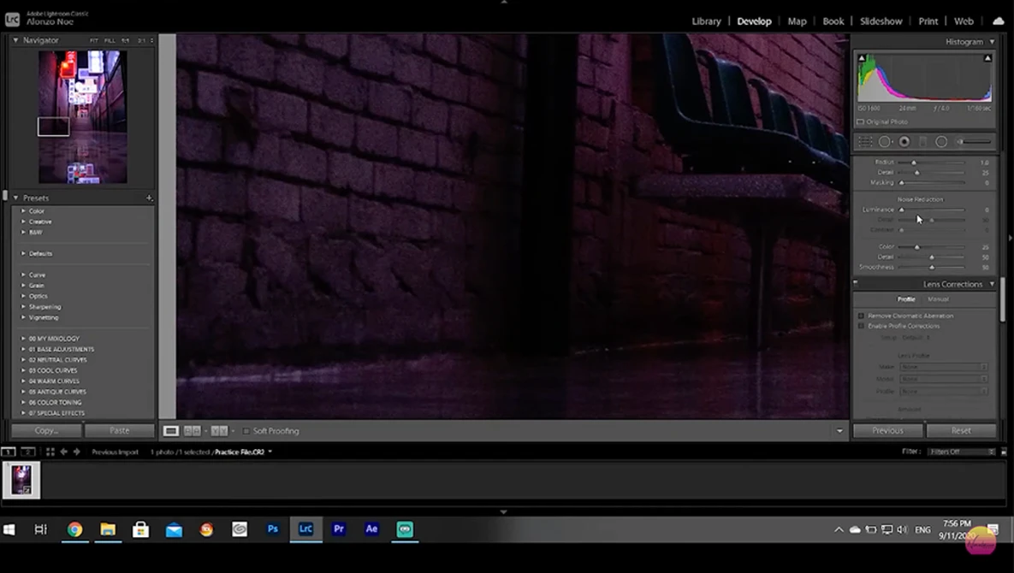Go forward using the filmstrip right arrow
The height and width of the screenshot is (573, 1014).
pos(76,452)
